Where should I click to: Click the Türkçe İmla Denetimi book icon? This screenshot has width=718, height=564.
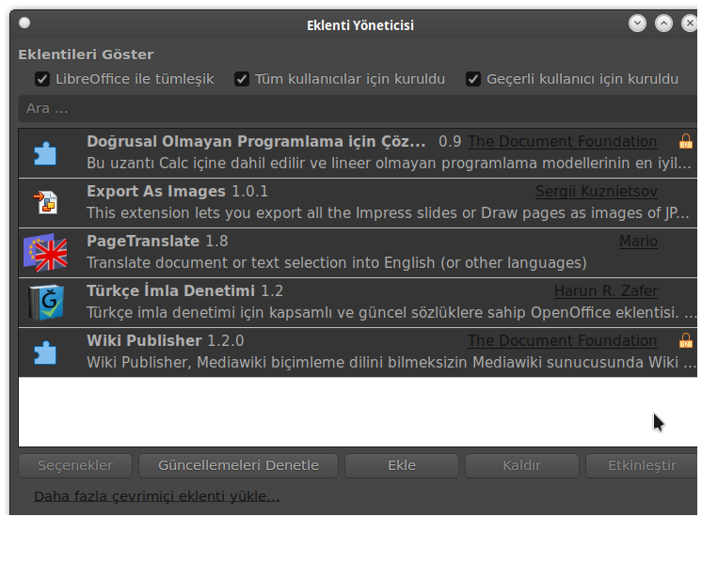[45, 303]
